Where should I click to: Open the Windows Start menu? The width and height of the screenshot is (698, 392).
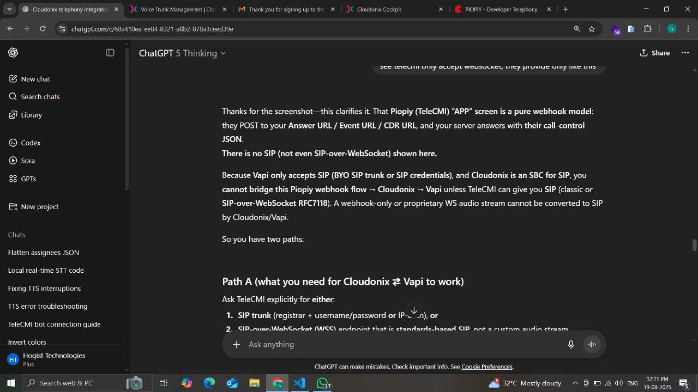10,383
